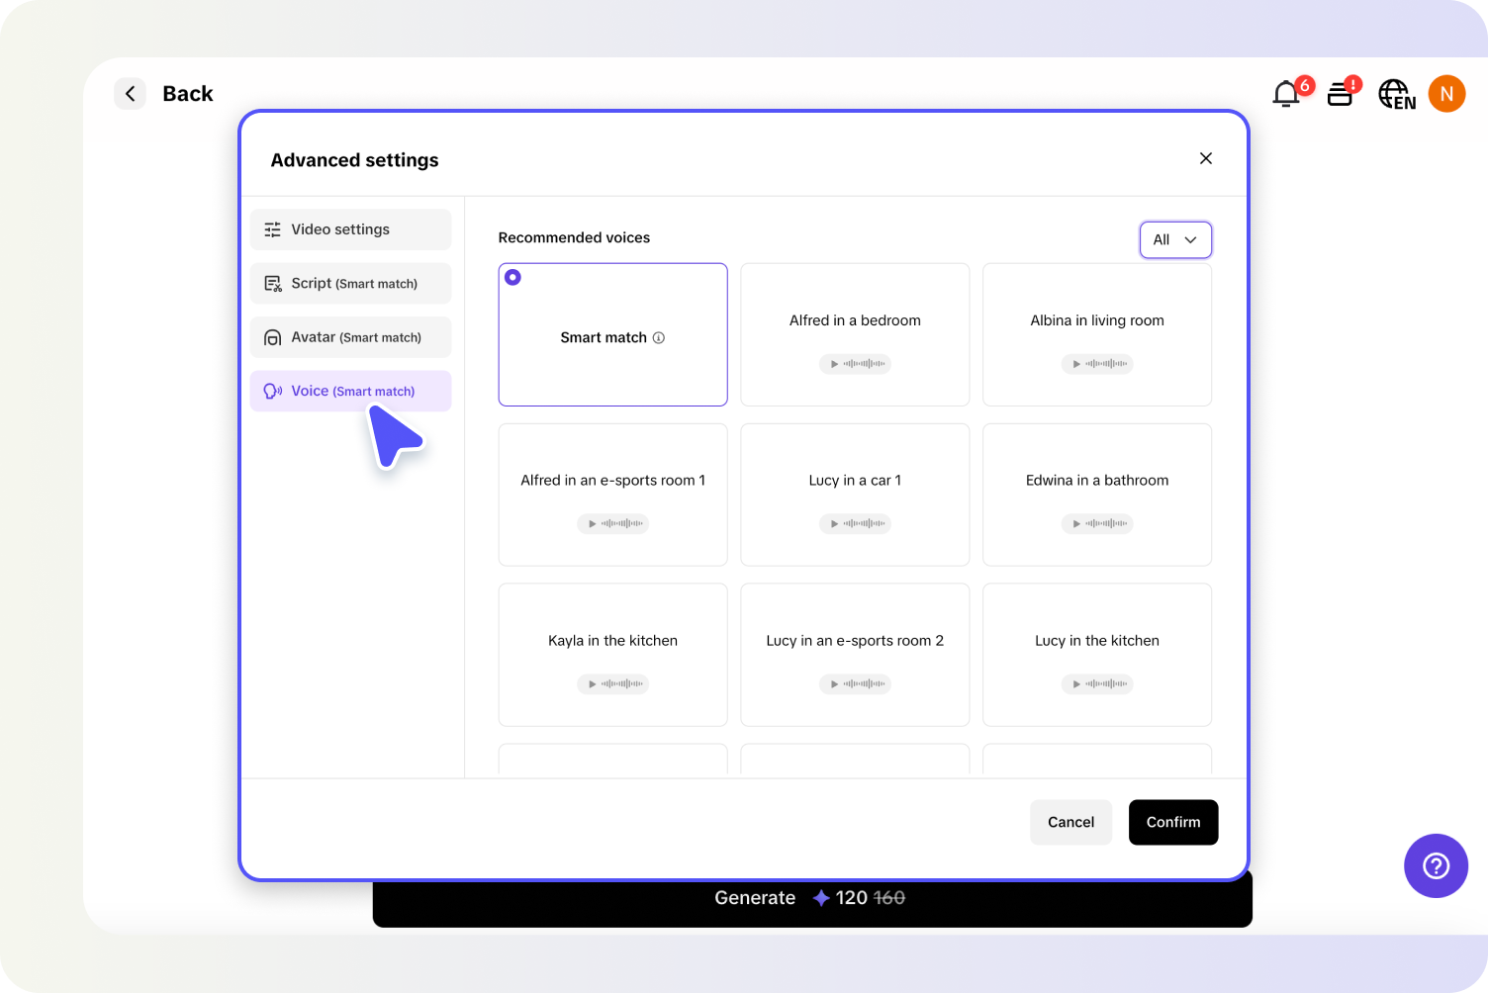Viewport: 1488px width, 993px height.
Task: Confirm the voice selection
Action: point(1173,822)
